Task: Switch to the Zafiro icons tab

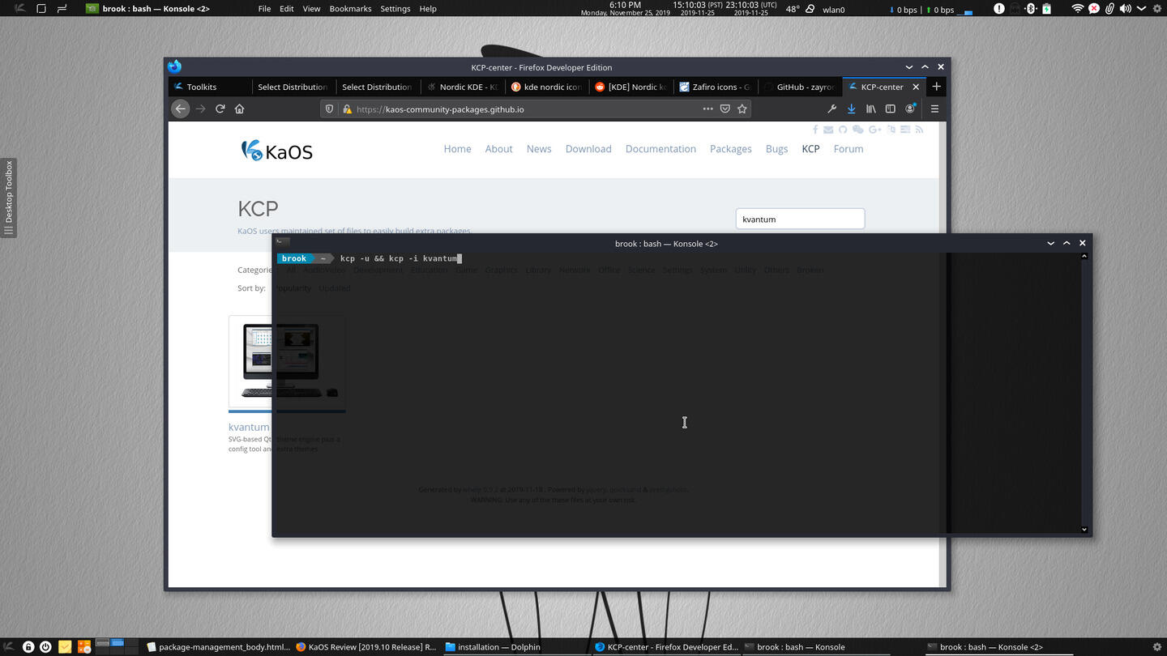Action: coord(716,87)
